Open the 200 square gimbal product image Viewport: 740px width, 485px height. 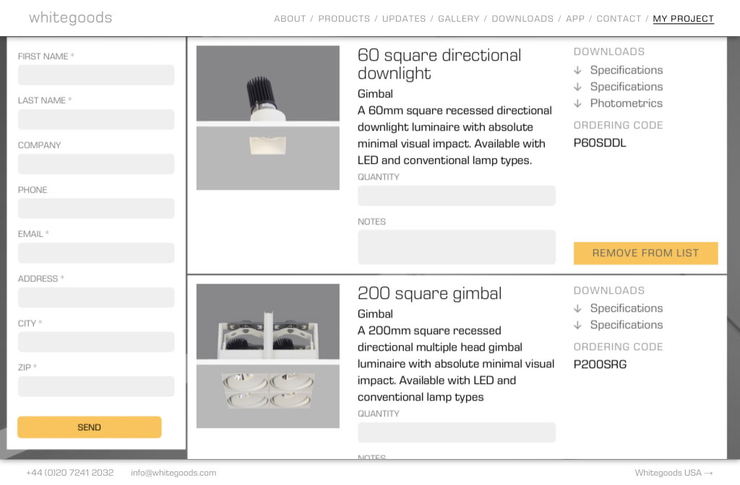pyautogui.click(x=268, y=356)
